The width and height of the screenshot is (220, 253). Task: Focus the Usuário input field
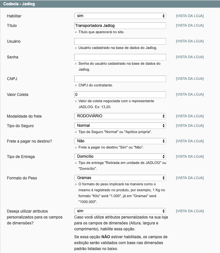[120, 41]
